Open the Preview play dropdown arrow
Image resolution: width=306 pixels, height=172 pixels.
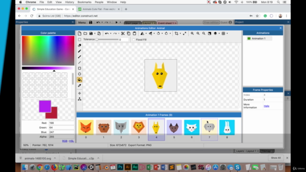[x=120, y=22]
